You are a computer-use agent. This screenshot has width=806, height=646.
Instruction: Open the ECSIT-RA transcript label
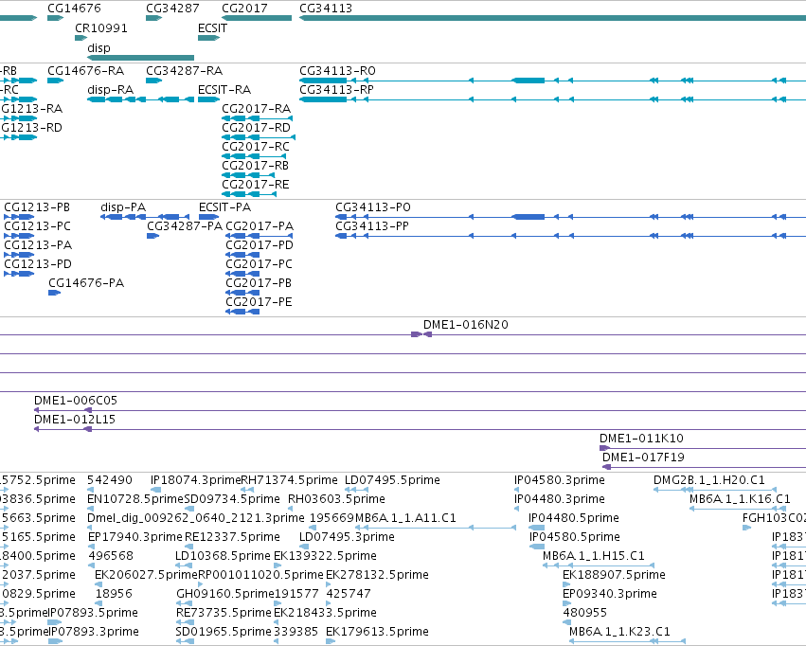[x=224, y=89]
